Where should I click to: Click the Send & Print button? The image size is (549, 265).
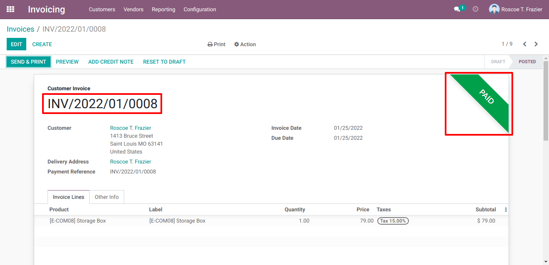[28, 62]
